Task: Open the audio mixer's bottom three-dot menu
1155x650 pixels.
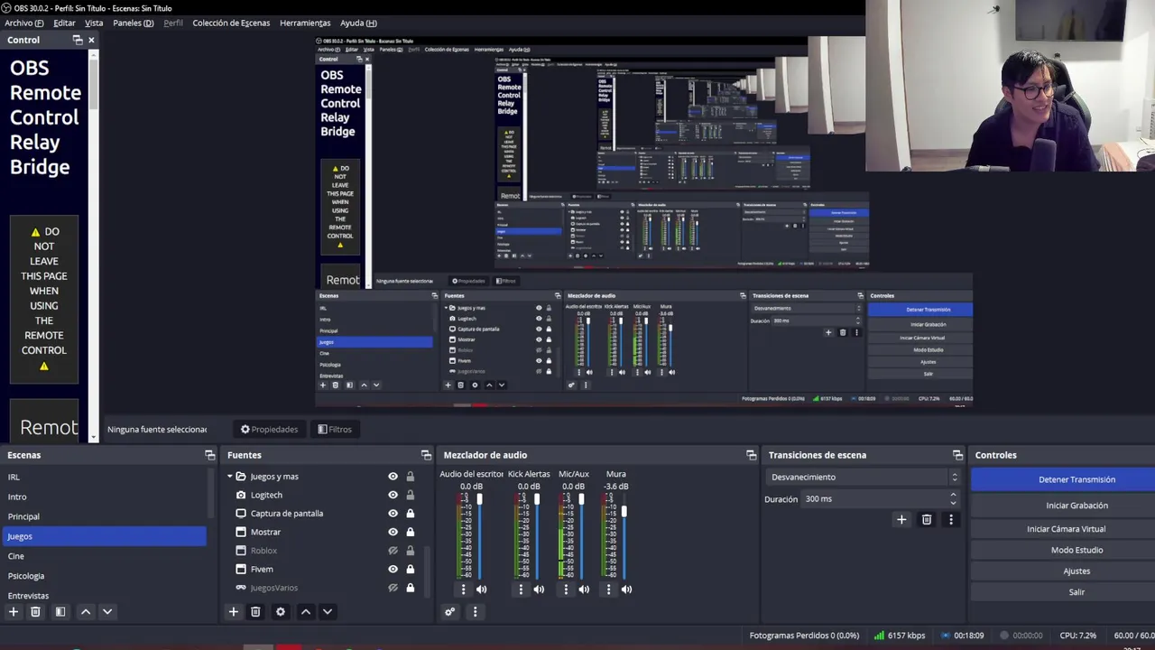Action: coord(475,612)
